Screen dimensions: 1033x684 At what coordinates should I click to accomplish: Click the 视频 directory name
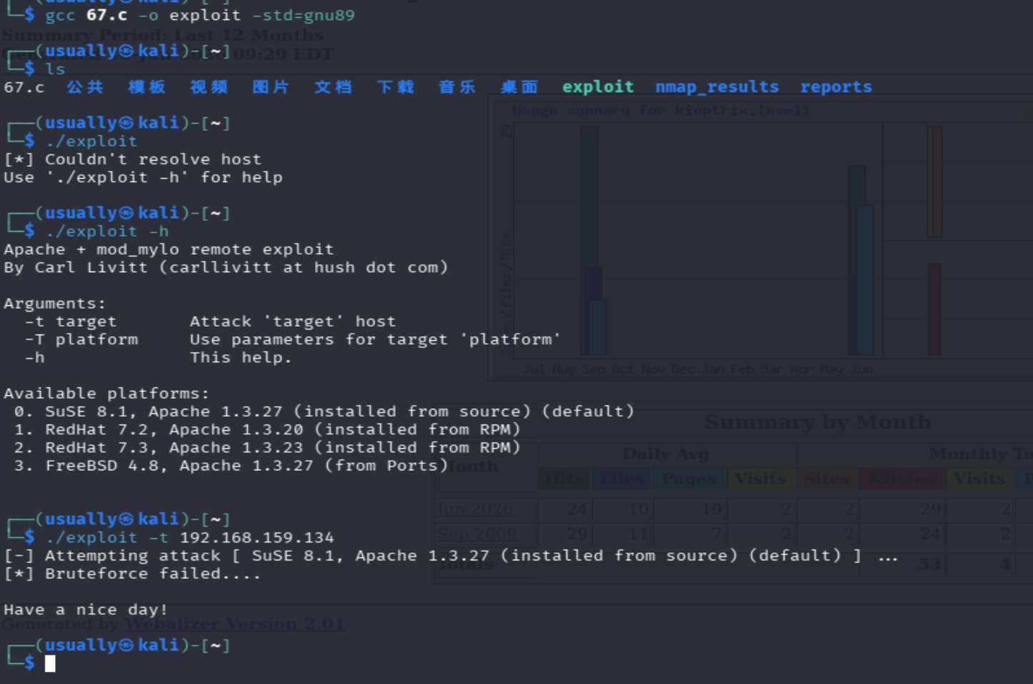point(209,87)
